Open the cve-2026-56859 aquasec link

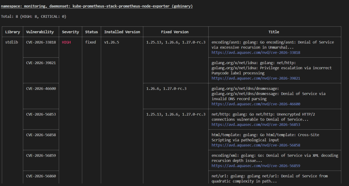(256, 166)
